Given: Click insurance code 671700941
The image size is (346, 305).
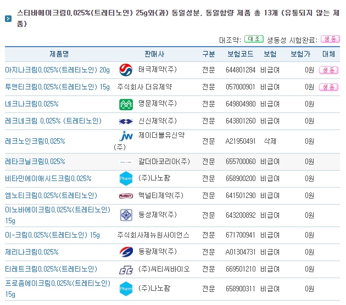Looking at the screenshot, I should [x=241, y=235].
